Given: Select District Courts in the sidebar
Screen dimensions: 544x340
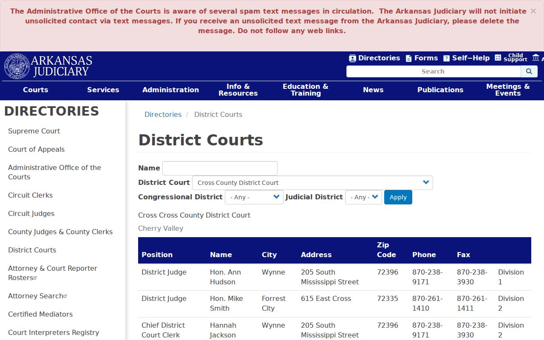Looking at the screenshot, I should pos(32,250).
